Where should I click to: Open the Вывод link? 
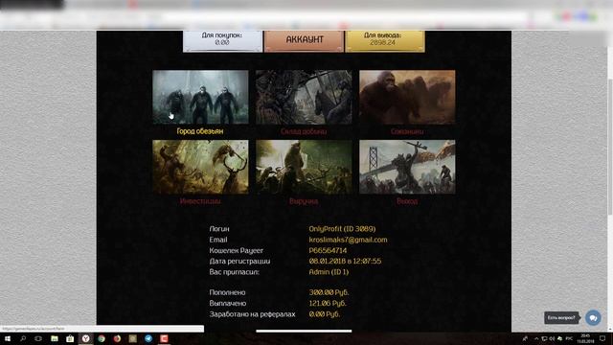tap(407, 201)
